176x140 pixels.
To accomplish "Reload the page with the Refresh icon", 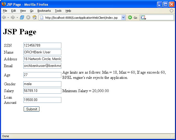I will tap(22, 17).
